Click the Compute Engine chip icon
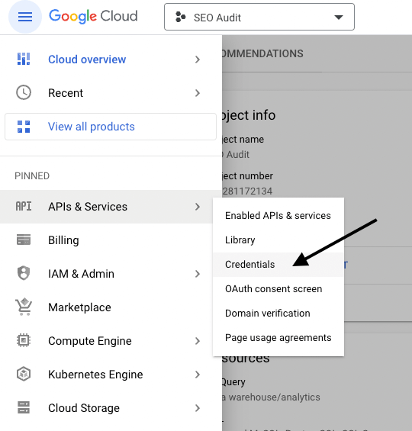This screenshot has height=431, width=412. click(x=24, y=340)
